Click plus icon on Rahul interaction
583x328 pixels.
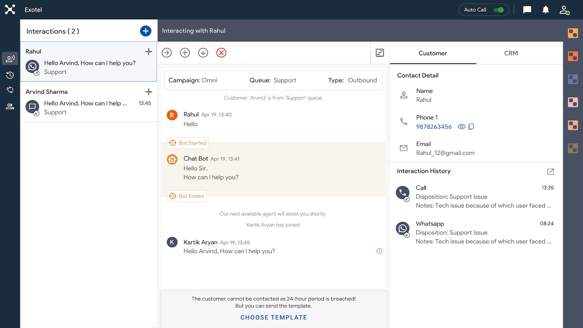point(148,51)
